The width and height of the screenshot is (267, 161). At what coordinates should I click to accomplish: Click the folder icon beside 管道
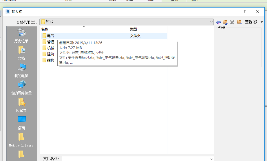44,42
